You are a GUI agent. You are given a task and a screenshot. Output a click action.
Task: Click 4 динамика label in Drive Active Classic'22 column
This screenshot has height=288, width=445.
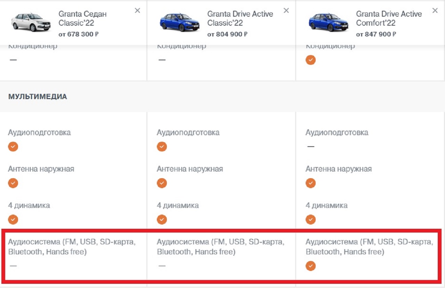178,206
